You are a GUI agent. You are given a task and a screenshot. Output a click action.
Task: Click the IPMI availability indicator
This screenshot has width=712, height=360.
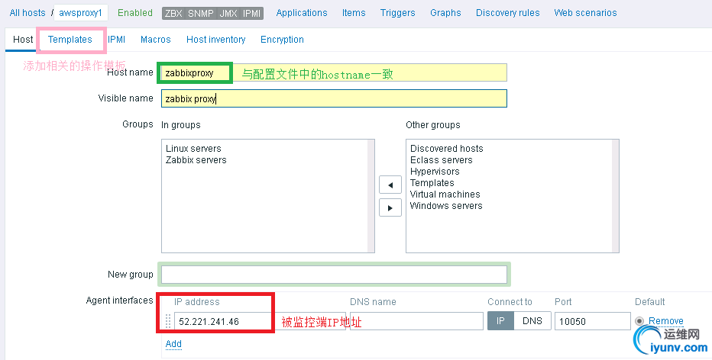click(x=251, y=13)
